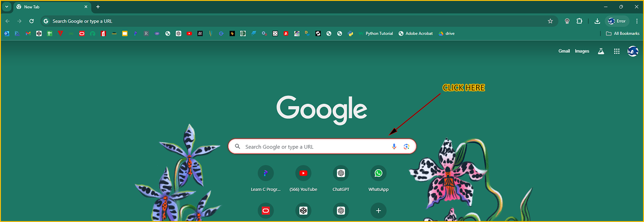This screenshot has height=222, width=644.
Task: Open the WhatsApp shortcut tile
Action: click(378, 174)
